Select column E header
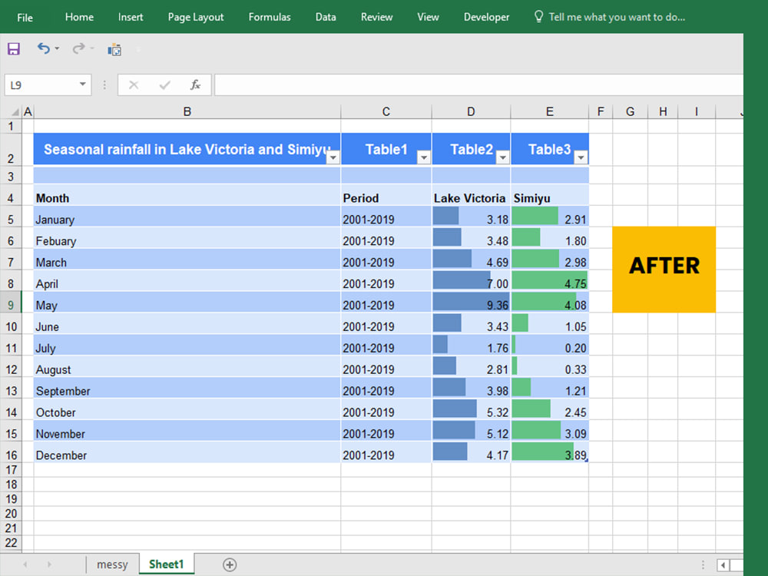This screenshot has height=576, width=768. (x=550, y=111)
